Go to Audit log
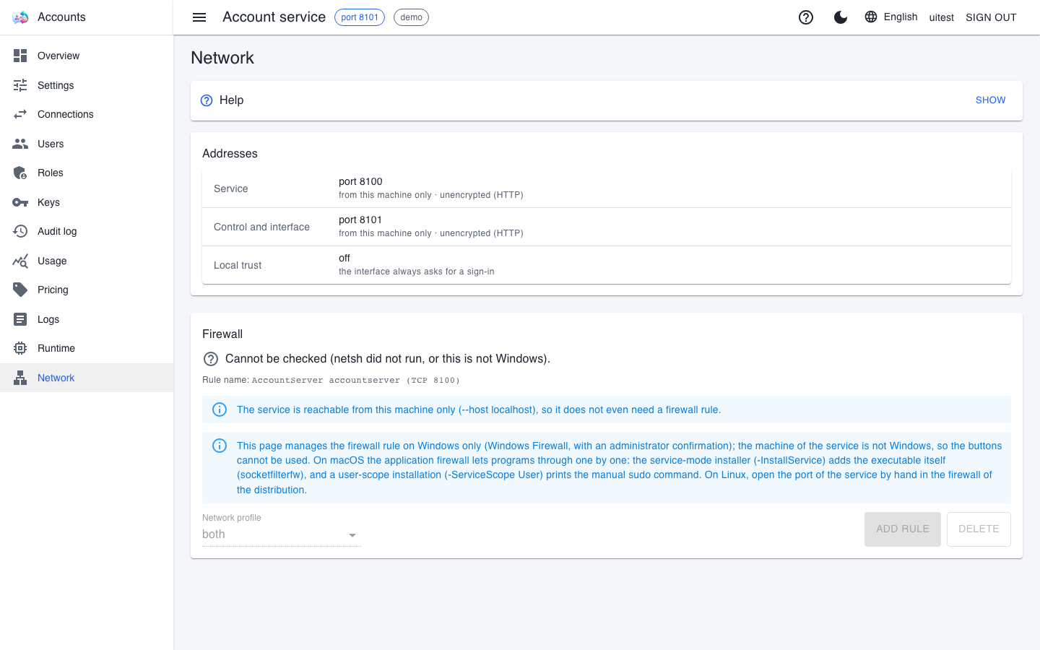This screenshot has height=650, width=1040. tap(87, 231)
